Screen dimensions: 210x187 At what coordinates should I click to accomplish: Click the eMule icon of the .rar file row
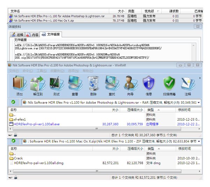11,16
